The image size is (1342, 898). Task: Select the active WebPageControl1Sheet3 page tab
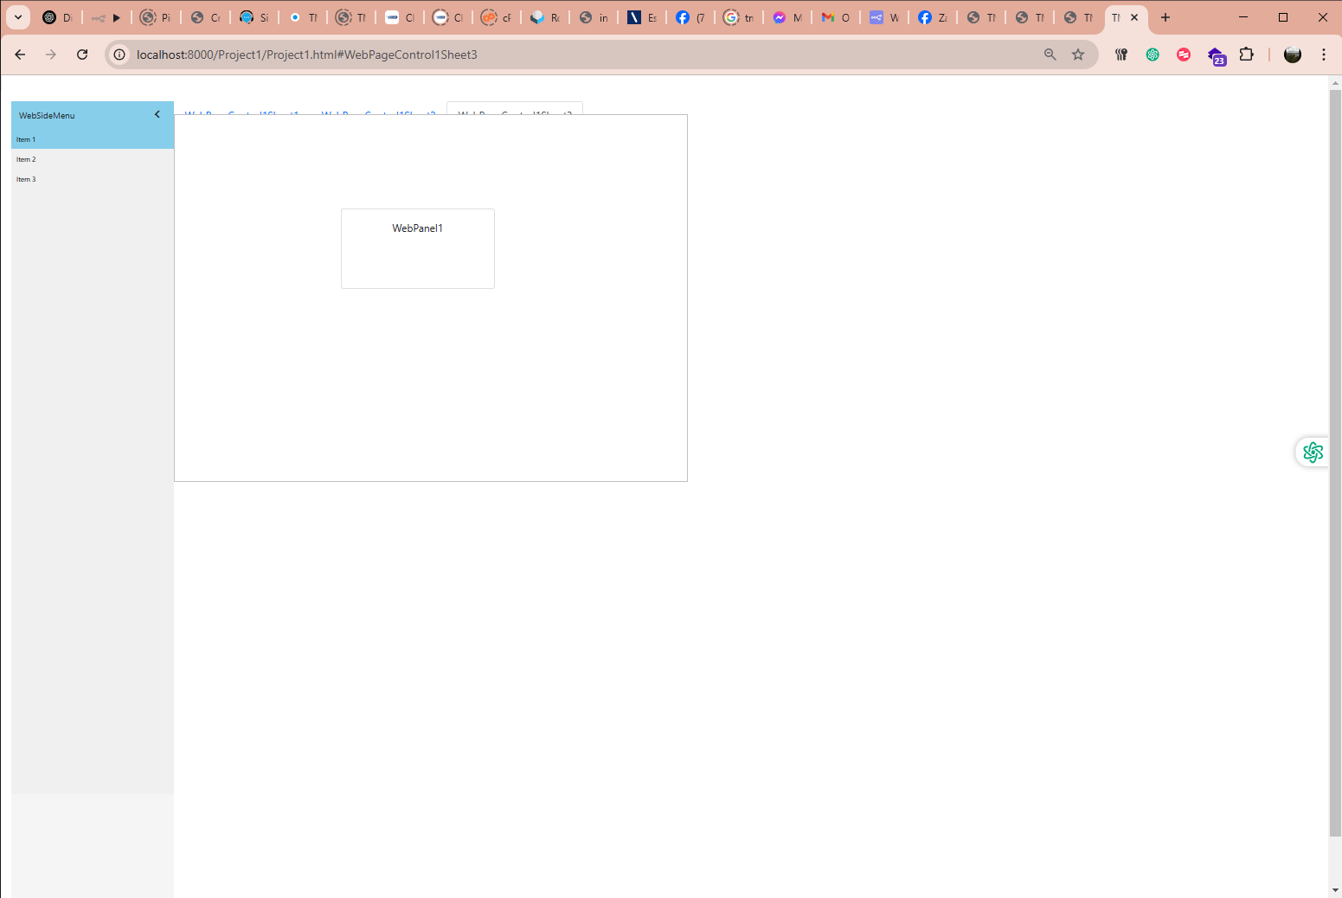515,109
